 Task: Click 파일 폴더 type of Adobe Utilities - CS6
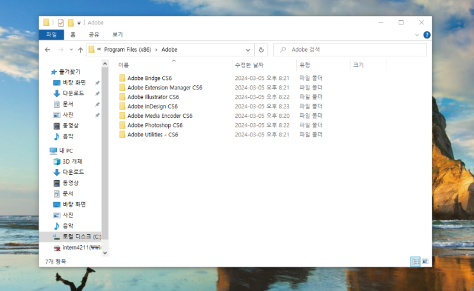coord(310,135)
